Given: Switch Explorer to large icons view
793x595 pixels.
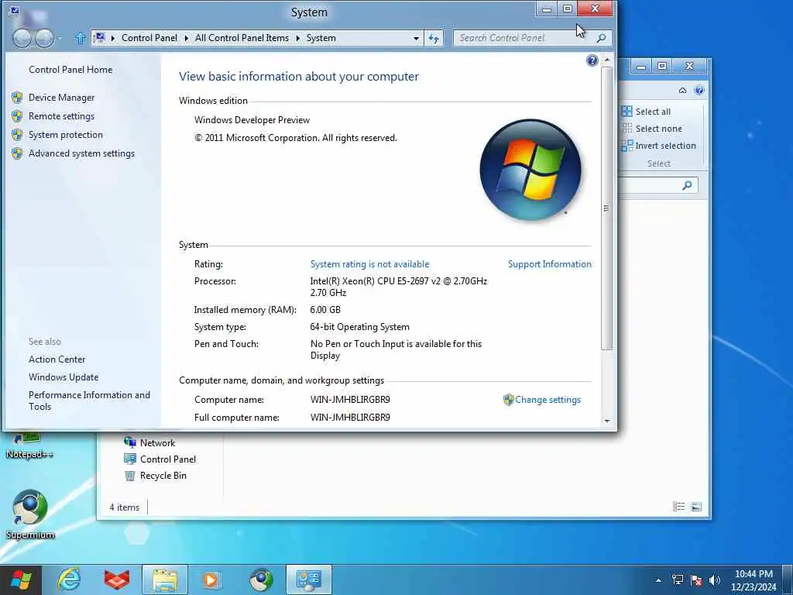Looking at the screenshot, I should click(x=696, y=507).
